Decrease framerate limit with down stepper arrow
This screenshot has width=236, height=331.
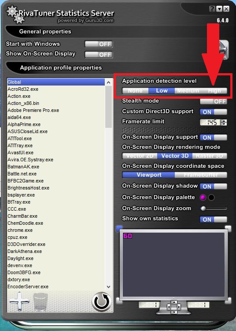224,124
